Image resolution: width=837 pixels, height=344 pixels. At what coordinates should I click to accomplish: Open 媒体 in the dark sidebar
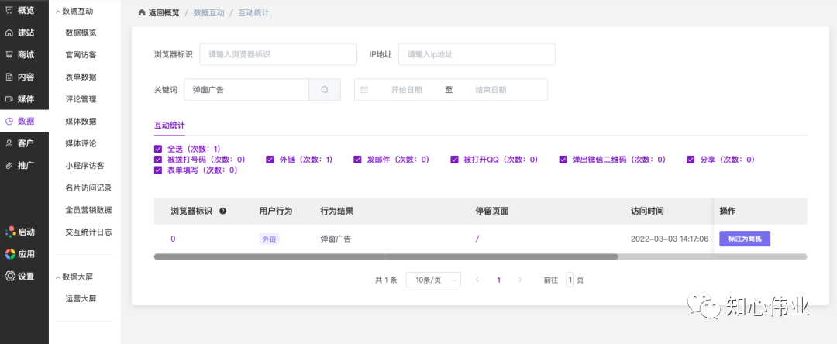(x=19, y=99)
